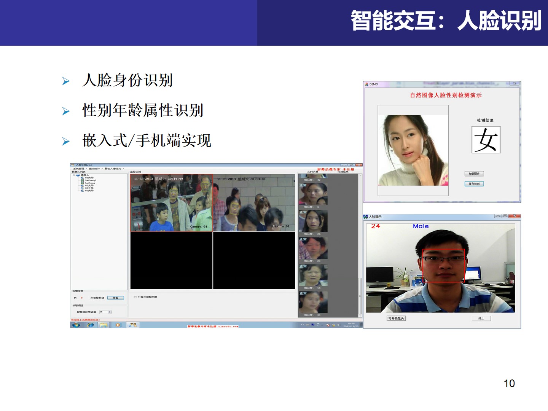
Task: Click the red 24 age label in webcam view
Action: pos(376,226)
